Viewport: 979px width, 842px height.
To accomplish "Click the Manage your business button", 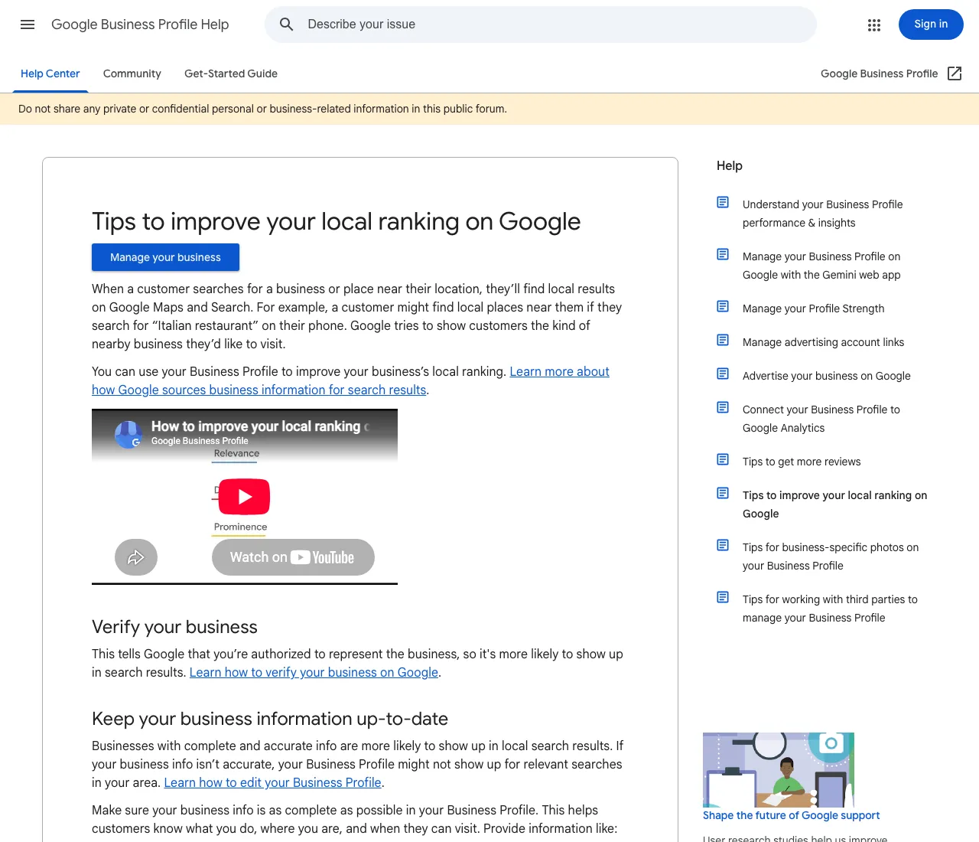I will click(165, 257).
